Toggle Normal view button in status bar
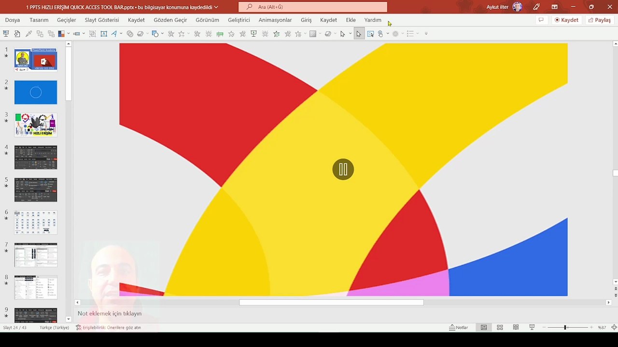 coord(483,327)
